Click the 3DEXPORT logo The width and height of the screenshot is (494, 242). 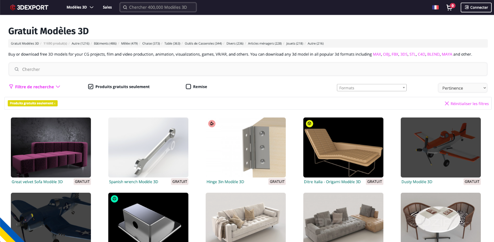[29, 7]
